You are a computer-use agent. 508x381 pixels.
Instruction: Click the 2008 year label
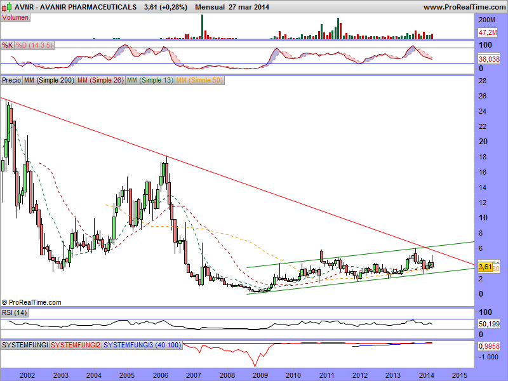pos(227,375)
